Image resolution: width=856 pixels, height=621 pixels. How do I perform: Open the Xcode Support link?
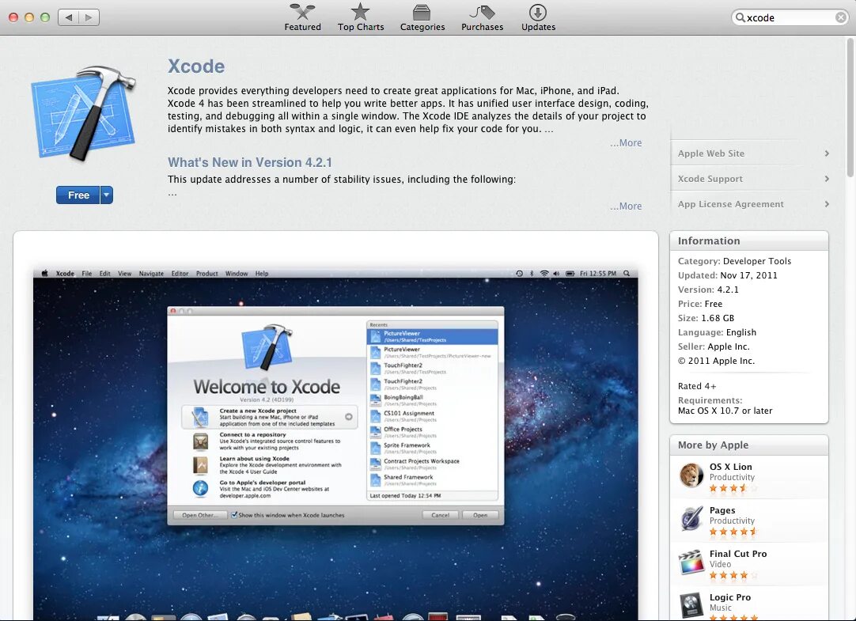(x=710, y=179)
